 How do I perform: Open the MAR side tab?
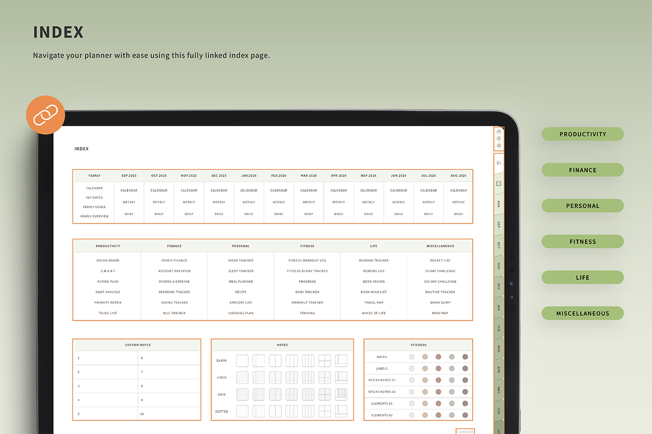pos(499,349)
